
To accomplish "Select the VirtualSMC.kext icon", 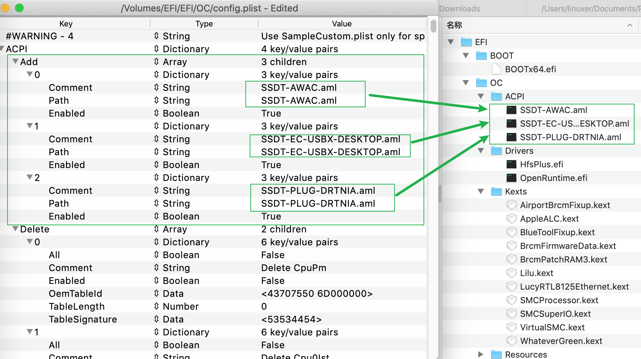I will pos(511,328).
